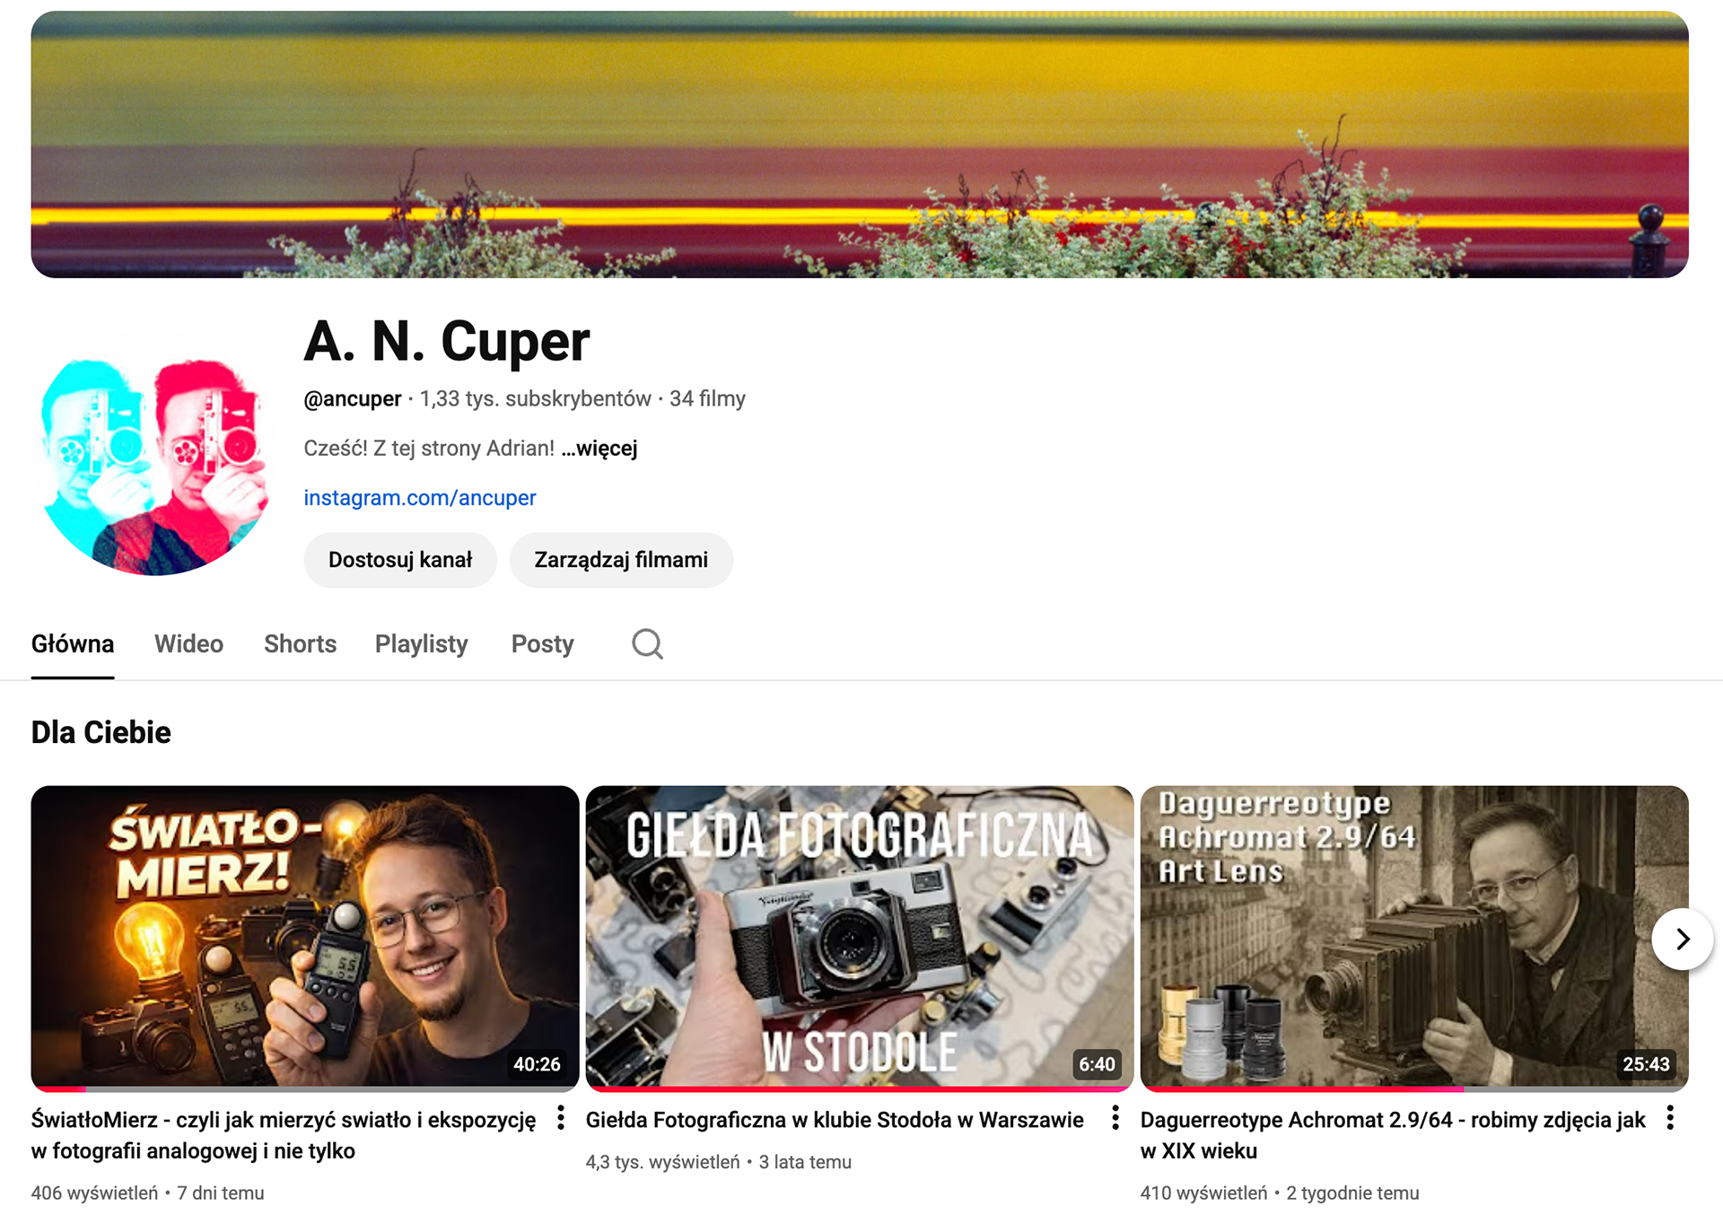The image size is (1723, 1232).
Task: Select the Główna tab
Action: [x=73, y=644]
